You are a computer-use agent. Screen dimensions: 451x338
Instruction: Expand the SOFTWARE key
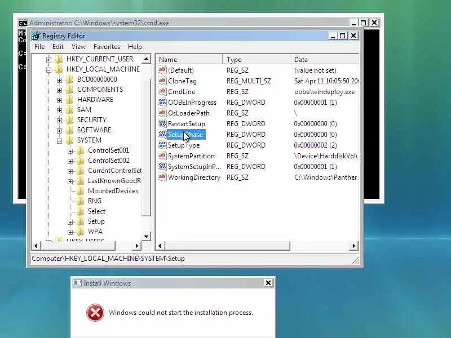pyautogui.click(x=59, y=131)
